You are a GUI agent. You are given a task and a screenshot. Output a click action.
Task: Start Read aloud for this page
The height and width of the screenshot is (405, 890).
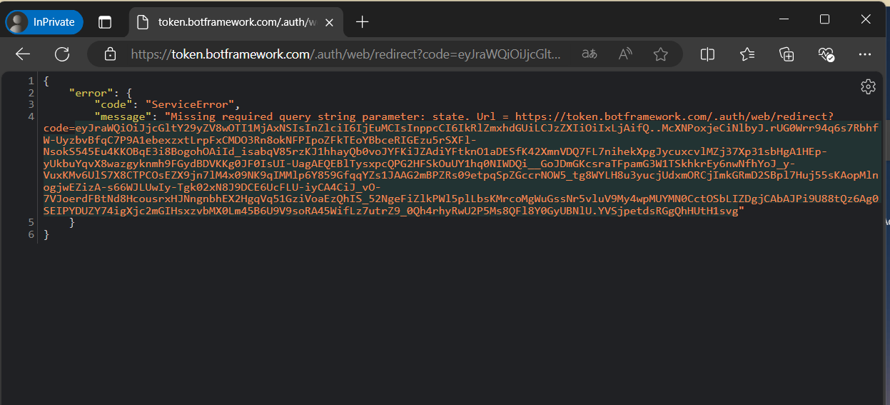tap(625, 54)
